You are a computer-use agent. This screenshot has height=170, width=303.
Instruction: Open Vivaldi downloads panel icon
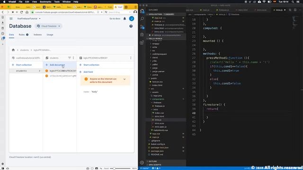point(3,23)
